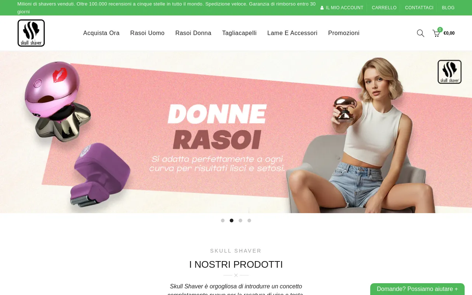Open the Rasoi Uomo menu

(147, 33)
